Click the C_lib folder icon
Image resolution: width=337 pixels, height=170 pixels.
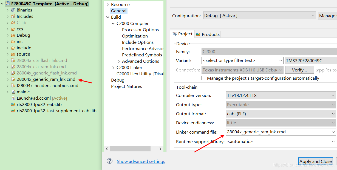(x=13, y=22)
